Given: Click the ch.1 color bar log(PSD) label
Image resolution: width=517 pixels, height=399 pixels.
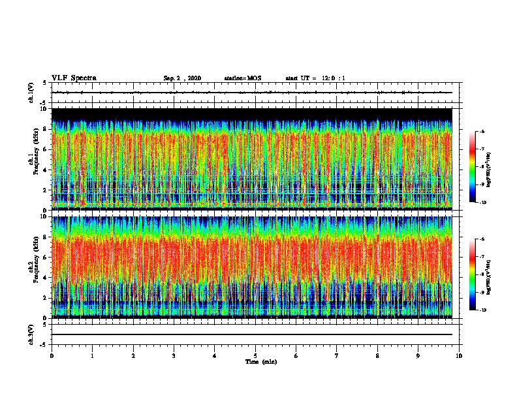Looking at the screenshot, I should [x=489, y=170].
